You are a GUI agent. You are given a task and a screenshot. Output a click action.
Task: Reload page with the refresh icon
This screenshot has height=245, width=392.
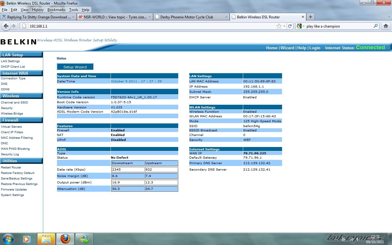coord(290,26)
